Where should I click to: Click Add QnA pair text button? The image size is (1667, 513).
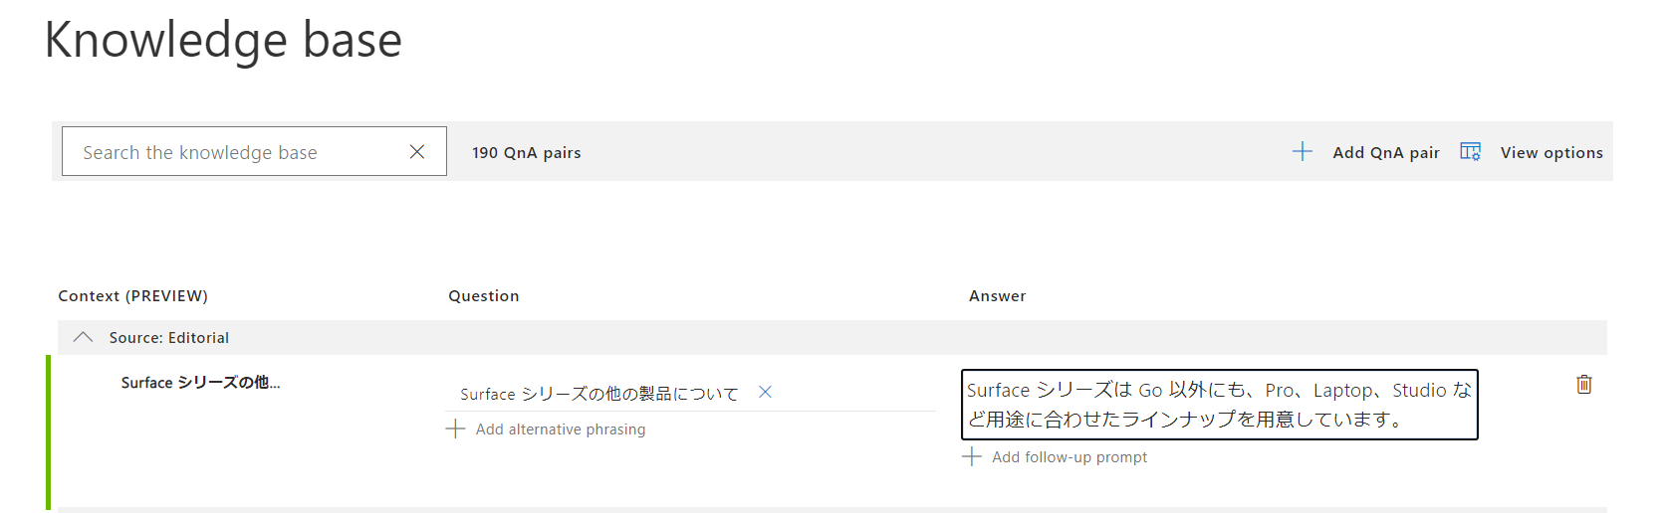coord(1385,152)
